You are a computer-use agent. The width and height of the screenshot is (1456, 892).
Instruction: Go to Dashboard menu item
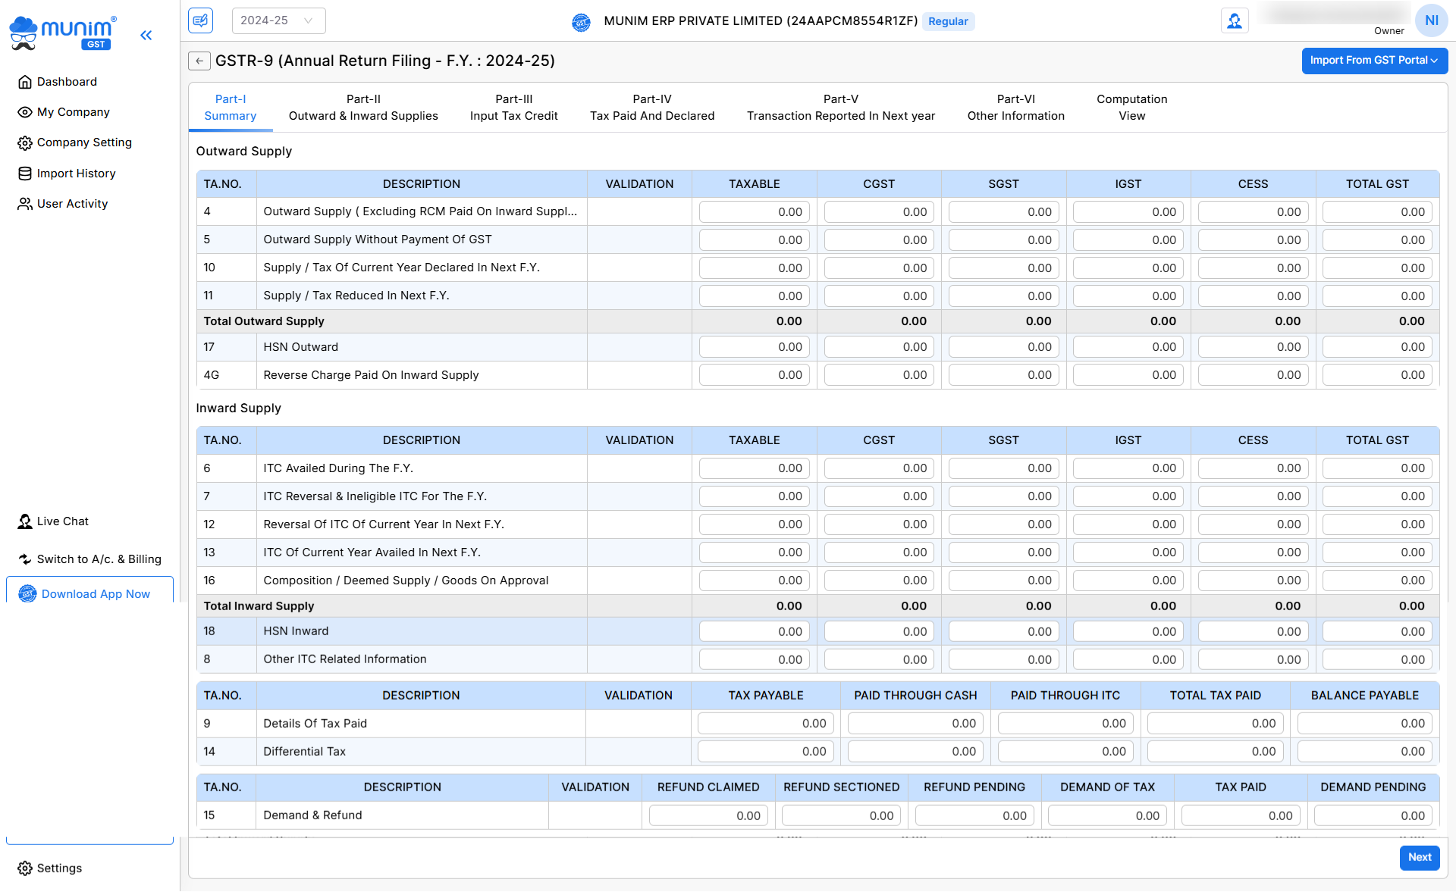[x=67, y=82]
